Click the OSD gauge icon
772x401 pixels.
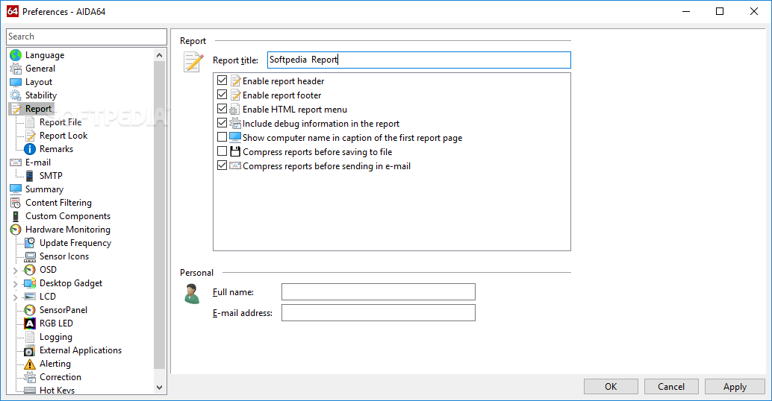pyautogui.click(x=30, y=270)
